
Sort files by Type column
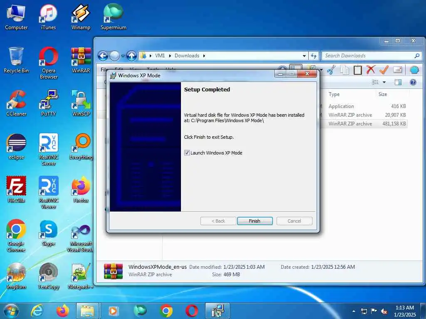pos(334,94)
